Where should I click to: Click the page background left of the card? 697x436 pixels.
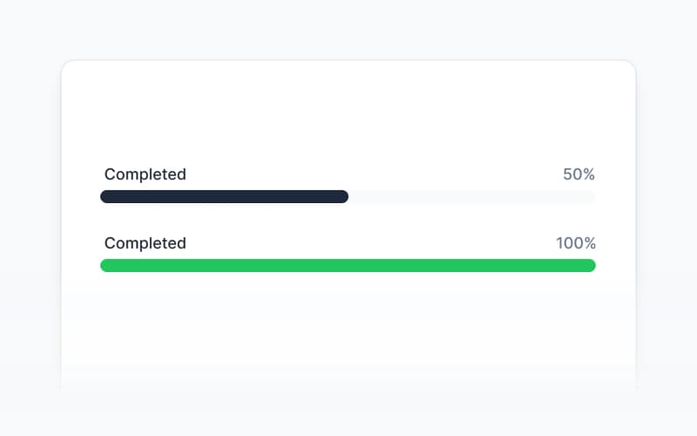coord(30,218)
